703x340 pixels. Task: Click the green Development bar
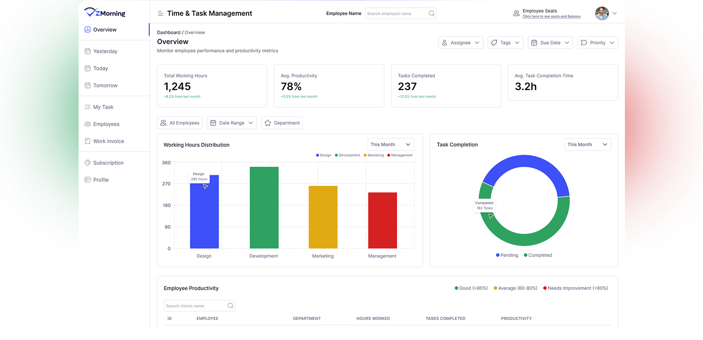(x=264, y=208)
